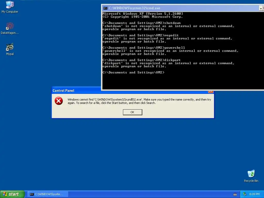The image size is (264, 198).
Task: Click the OK button in Control Panel error
Action: (133, 112)
